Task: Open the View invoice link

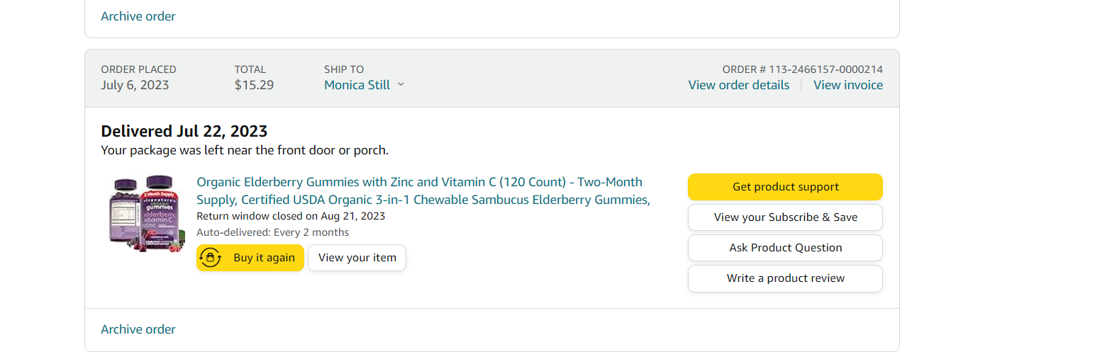Action: tap(847, 85)
